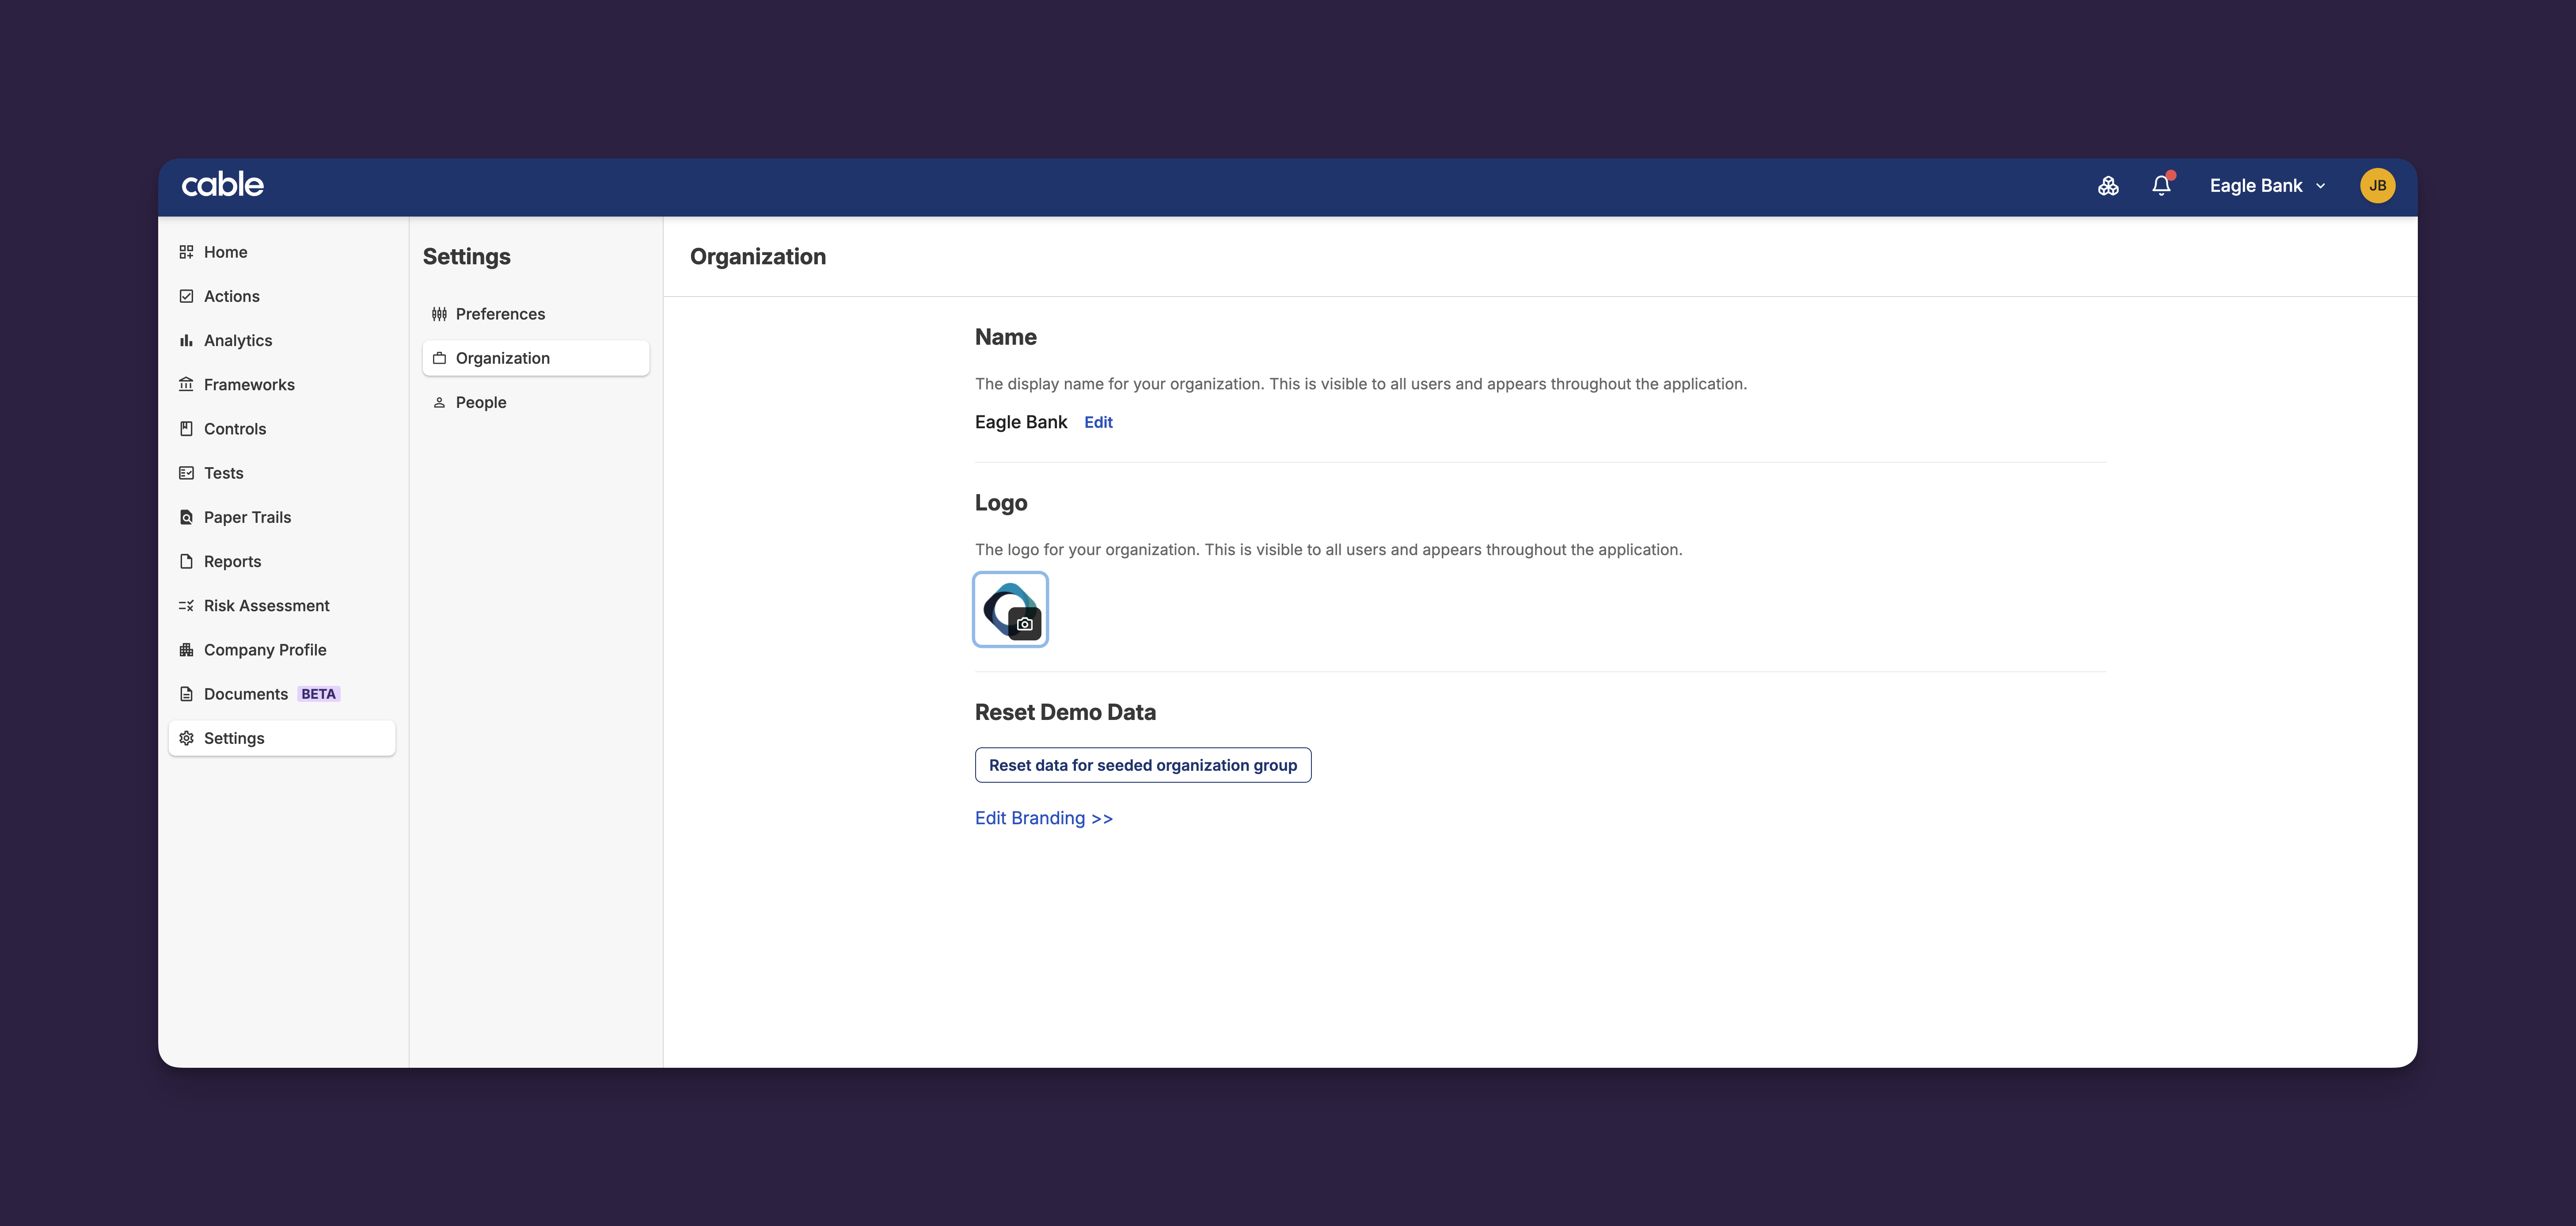Navigate to Paper Trails

click(282, 517)
